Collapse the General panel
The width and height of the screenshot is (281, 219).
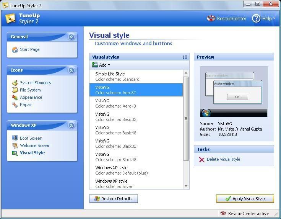71,37
